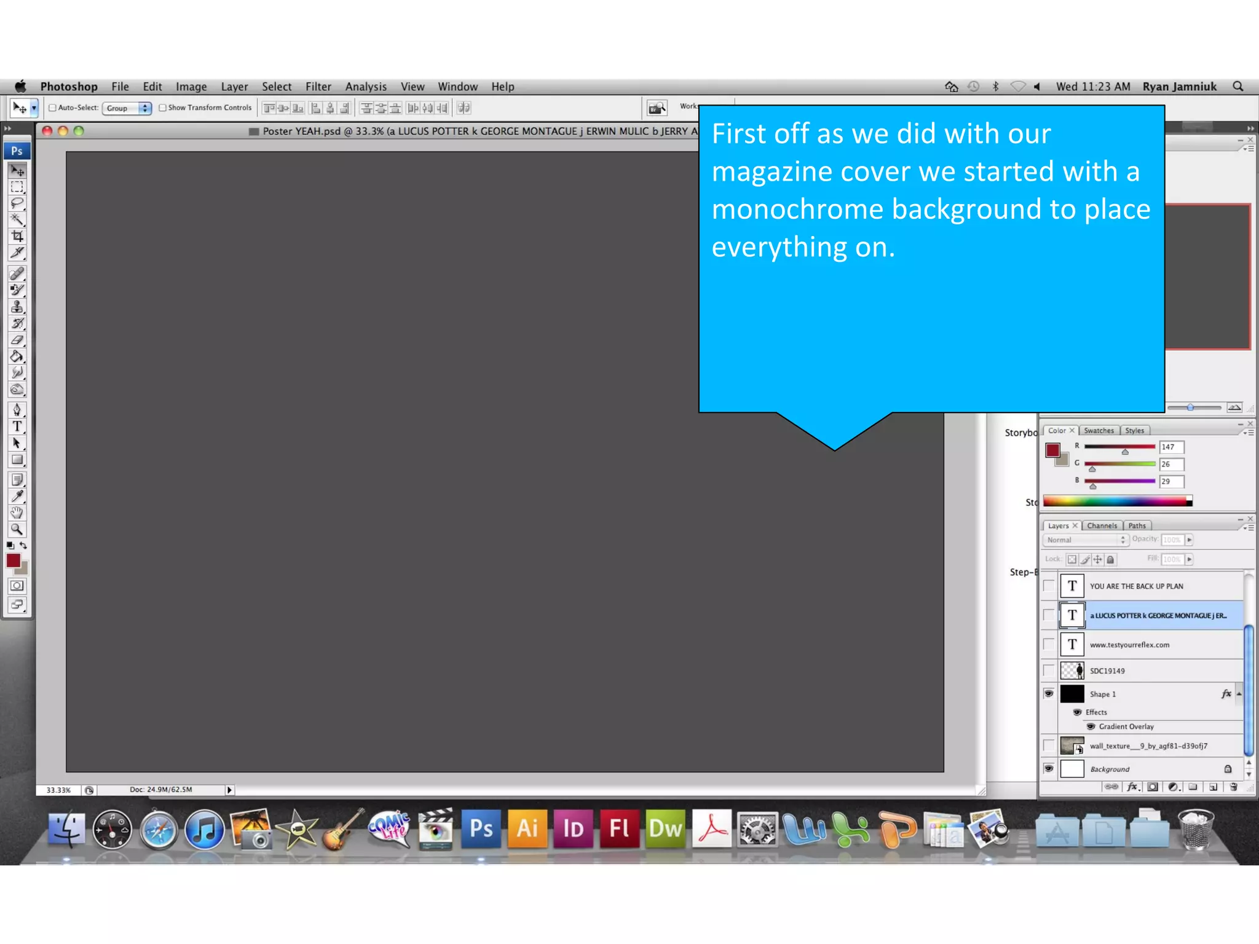This screenshot has width=1259, height=944.
Task: Show the SDC19149 layer
Action: (x=1049, y=671)
